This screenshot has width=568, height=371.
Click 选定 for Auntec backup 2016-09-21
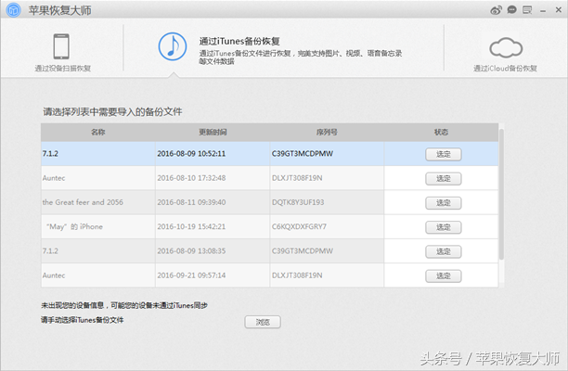pos(443,275)
